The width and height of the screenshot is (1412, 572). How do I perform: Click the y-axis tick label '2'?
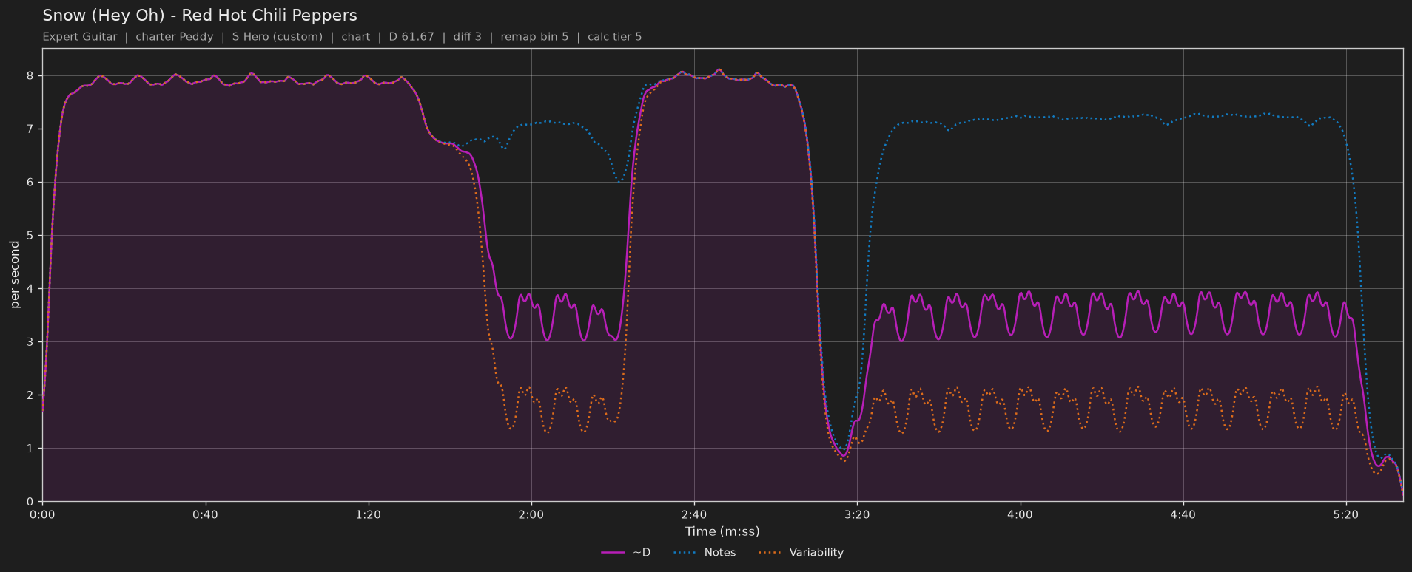click(30, 395)
